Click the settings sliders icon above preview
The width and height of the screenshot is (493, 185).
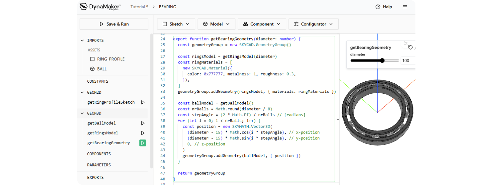click(405, 43)
